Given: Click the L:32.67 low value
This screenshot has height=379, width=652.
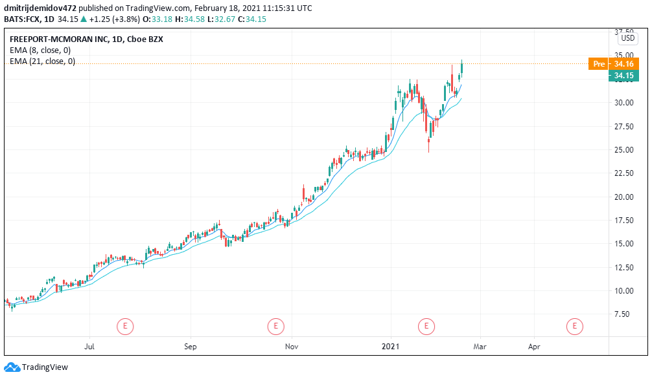Looking at the screenshot, I should (x=222, y=19).
